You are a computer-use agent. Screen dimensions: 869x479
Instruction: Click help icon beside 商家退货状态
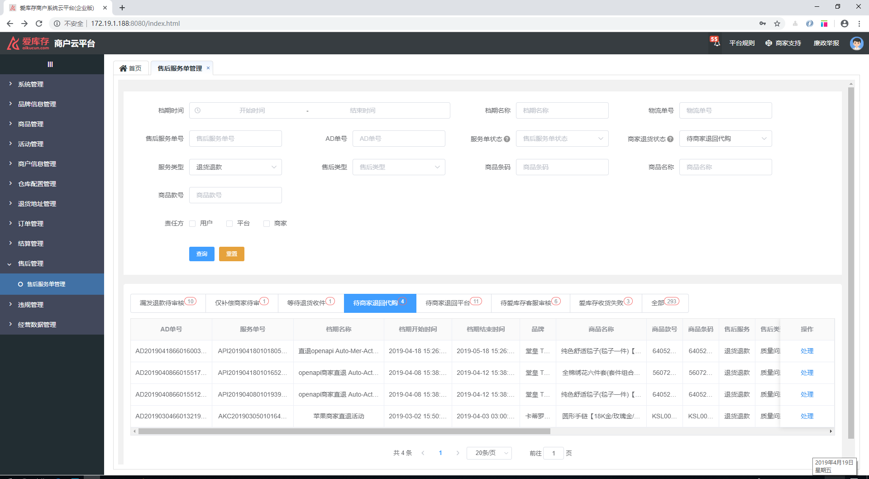click(x=670, y=139)
